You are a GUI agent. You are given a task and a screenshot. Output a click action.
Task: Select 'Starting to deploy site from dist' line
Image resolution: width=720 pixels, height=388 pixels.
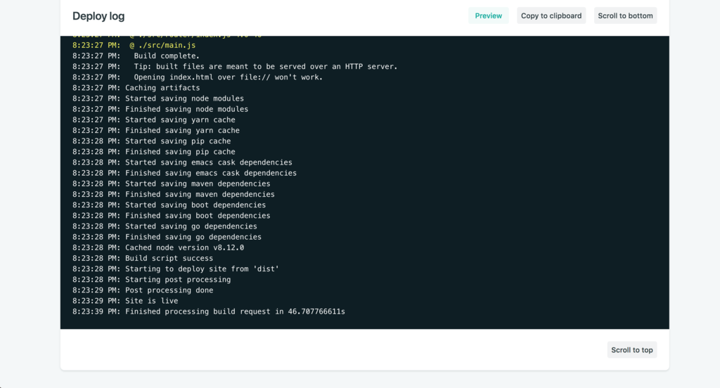click(x=176, y=269)
